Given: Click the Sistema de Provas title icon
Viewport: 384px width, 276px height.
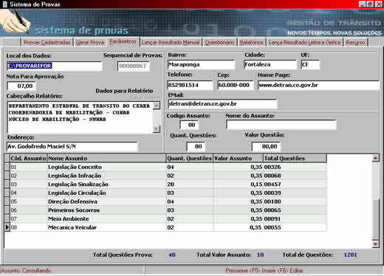Looking at the screenshot, I should (x=4, y=4).
